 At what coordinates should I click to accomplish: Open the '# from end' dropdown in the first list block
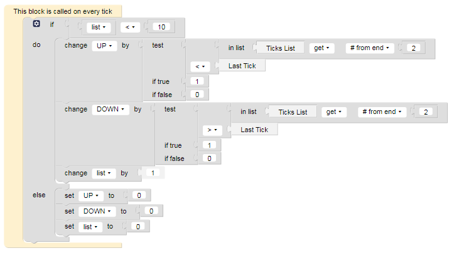pos(370,48)
